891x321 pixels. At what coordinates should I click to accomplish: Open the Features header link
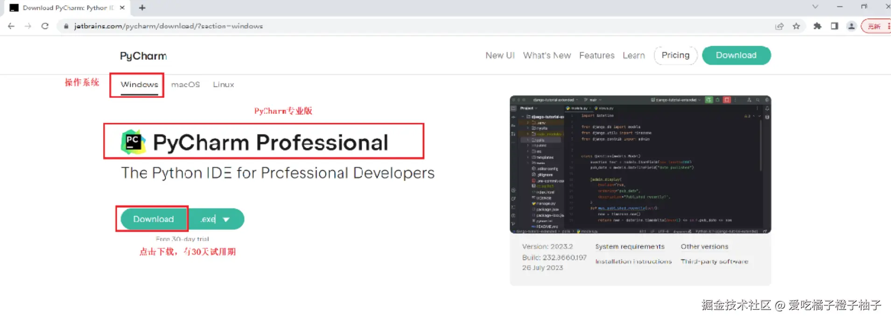(x=597, y=56)
